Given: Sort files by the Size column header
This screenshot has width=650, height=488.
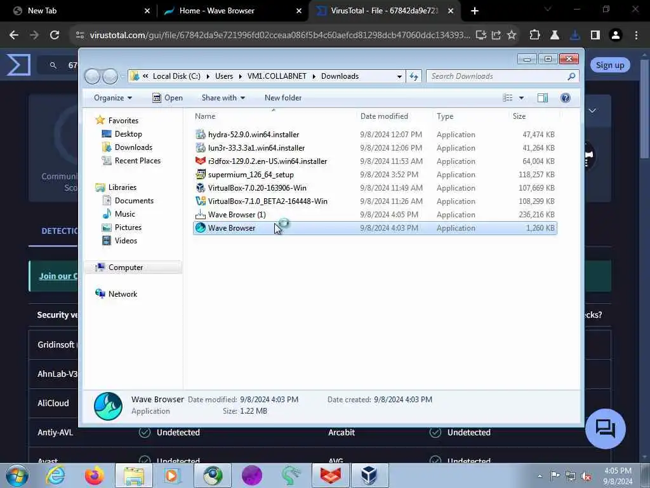Looking at the screenshot, I should coord(519,116).
